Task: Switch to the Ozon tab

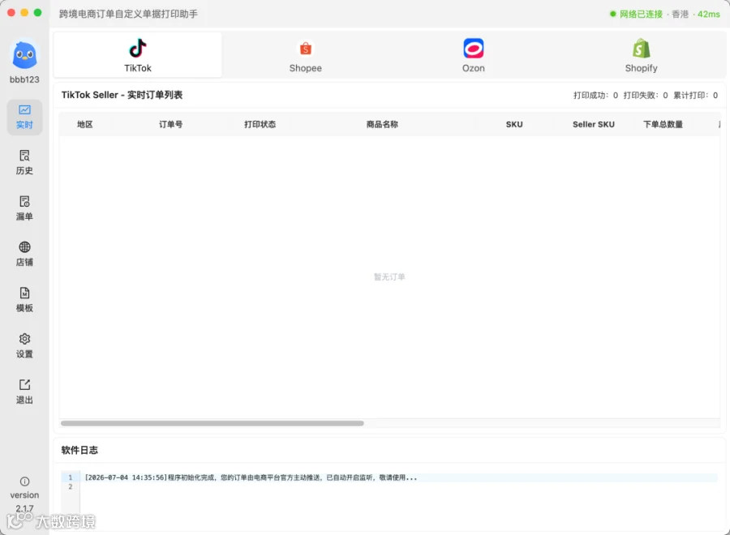Action: point(474,55)
